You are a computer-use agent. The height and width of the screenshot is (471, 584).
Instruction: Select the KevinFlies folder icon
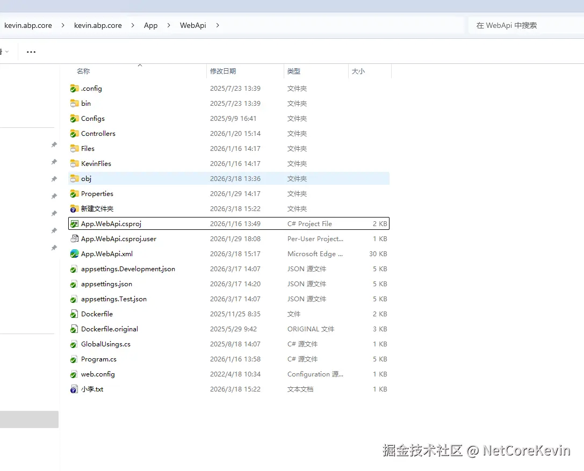coord(75,164)
